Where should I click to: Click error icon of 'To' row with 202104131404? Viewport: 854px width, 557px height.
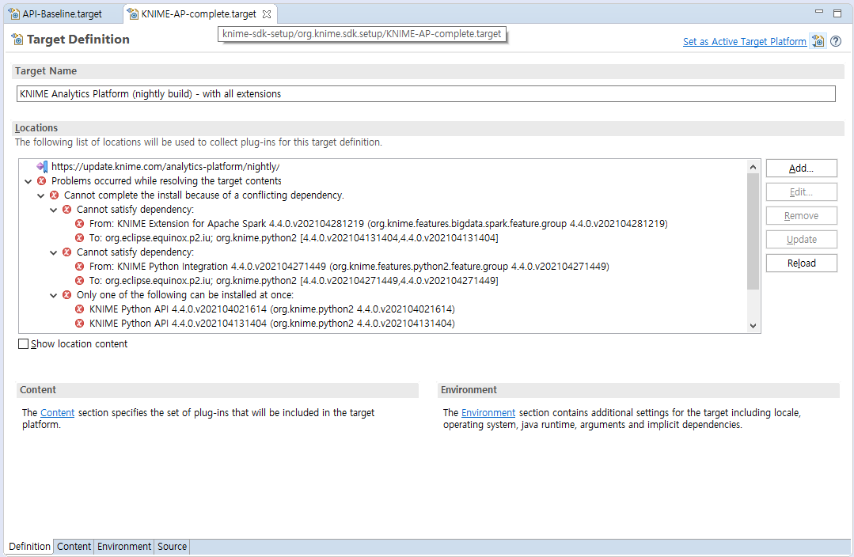pos(79,238)
